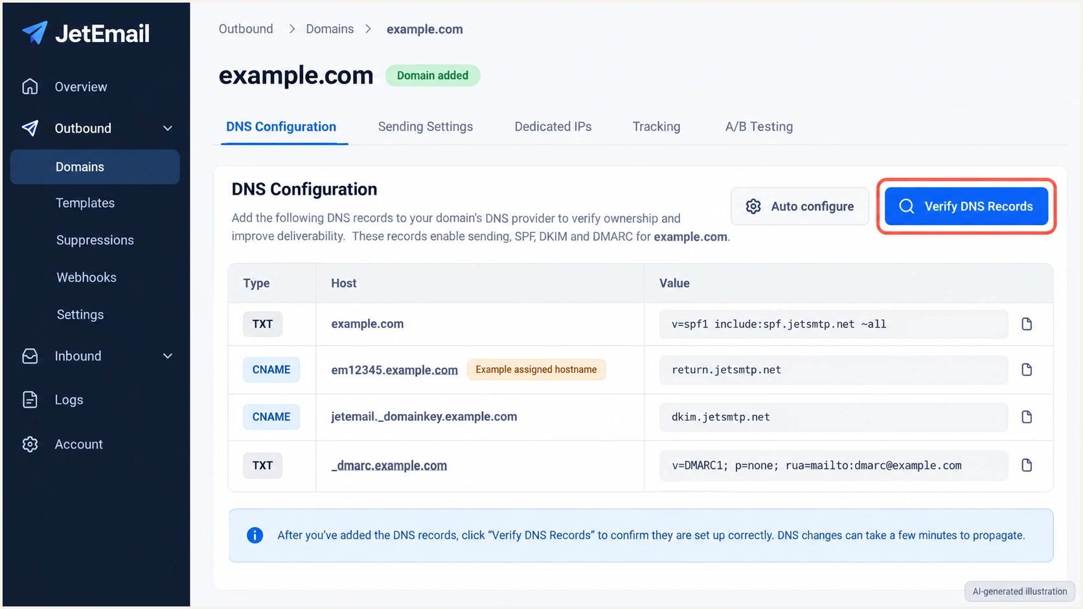Click the _dmarc.example.com host
The height and width of the screenshot is (609, 1083).
coord(389,466)
